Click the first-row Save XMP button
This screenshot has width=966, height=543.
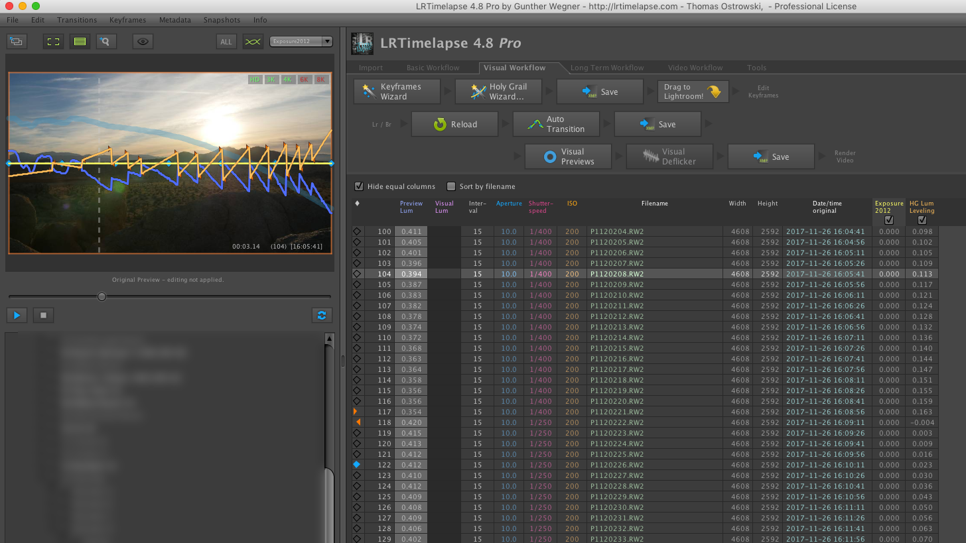point(600,91)
